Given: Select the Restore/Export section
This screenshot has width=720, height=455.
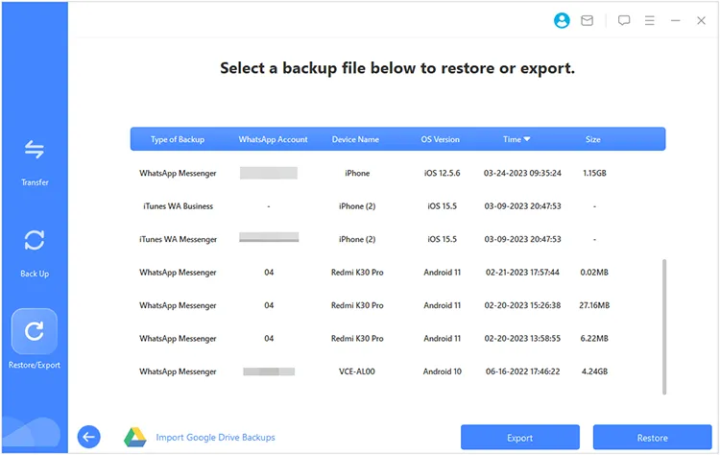Looking at the screenshot, I should 35,339.
